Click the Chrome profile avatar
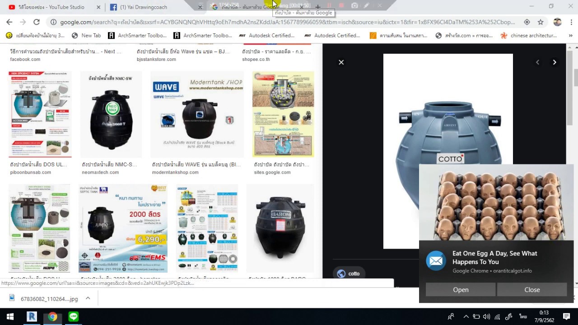Screen dimensions: 578x325 point(557,22)
